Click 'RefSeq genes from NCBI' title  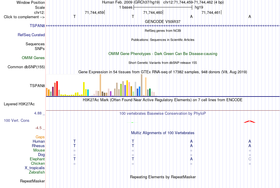click(x=163, y=31)
